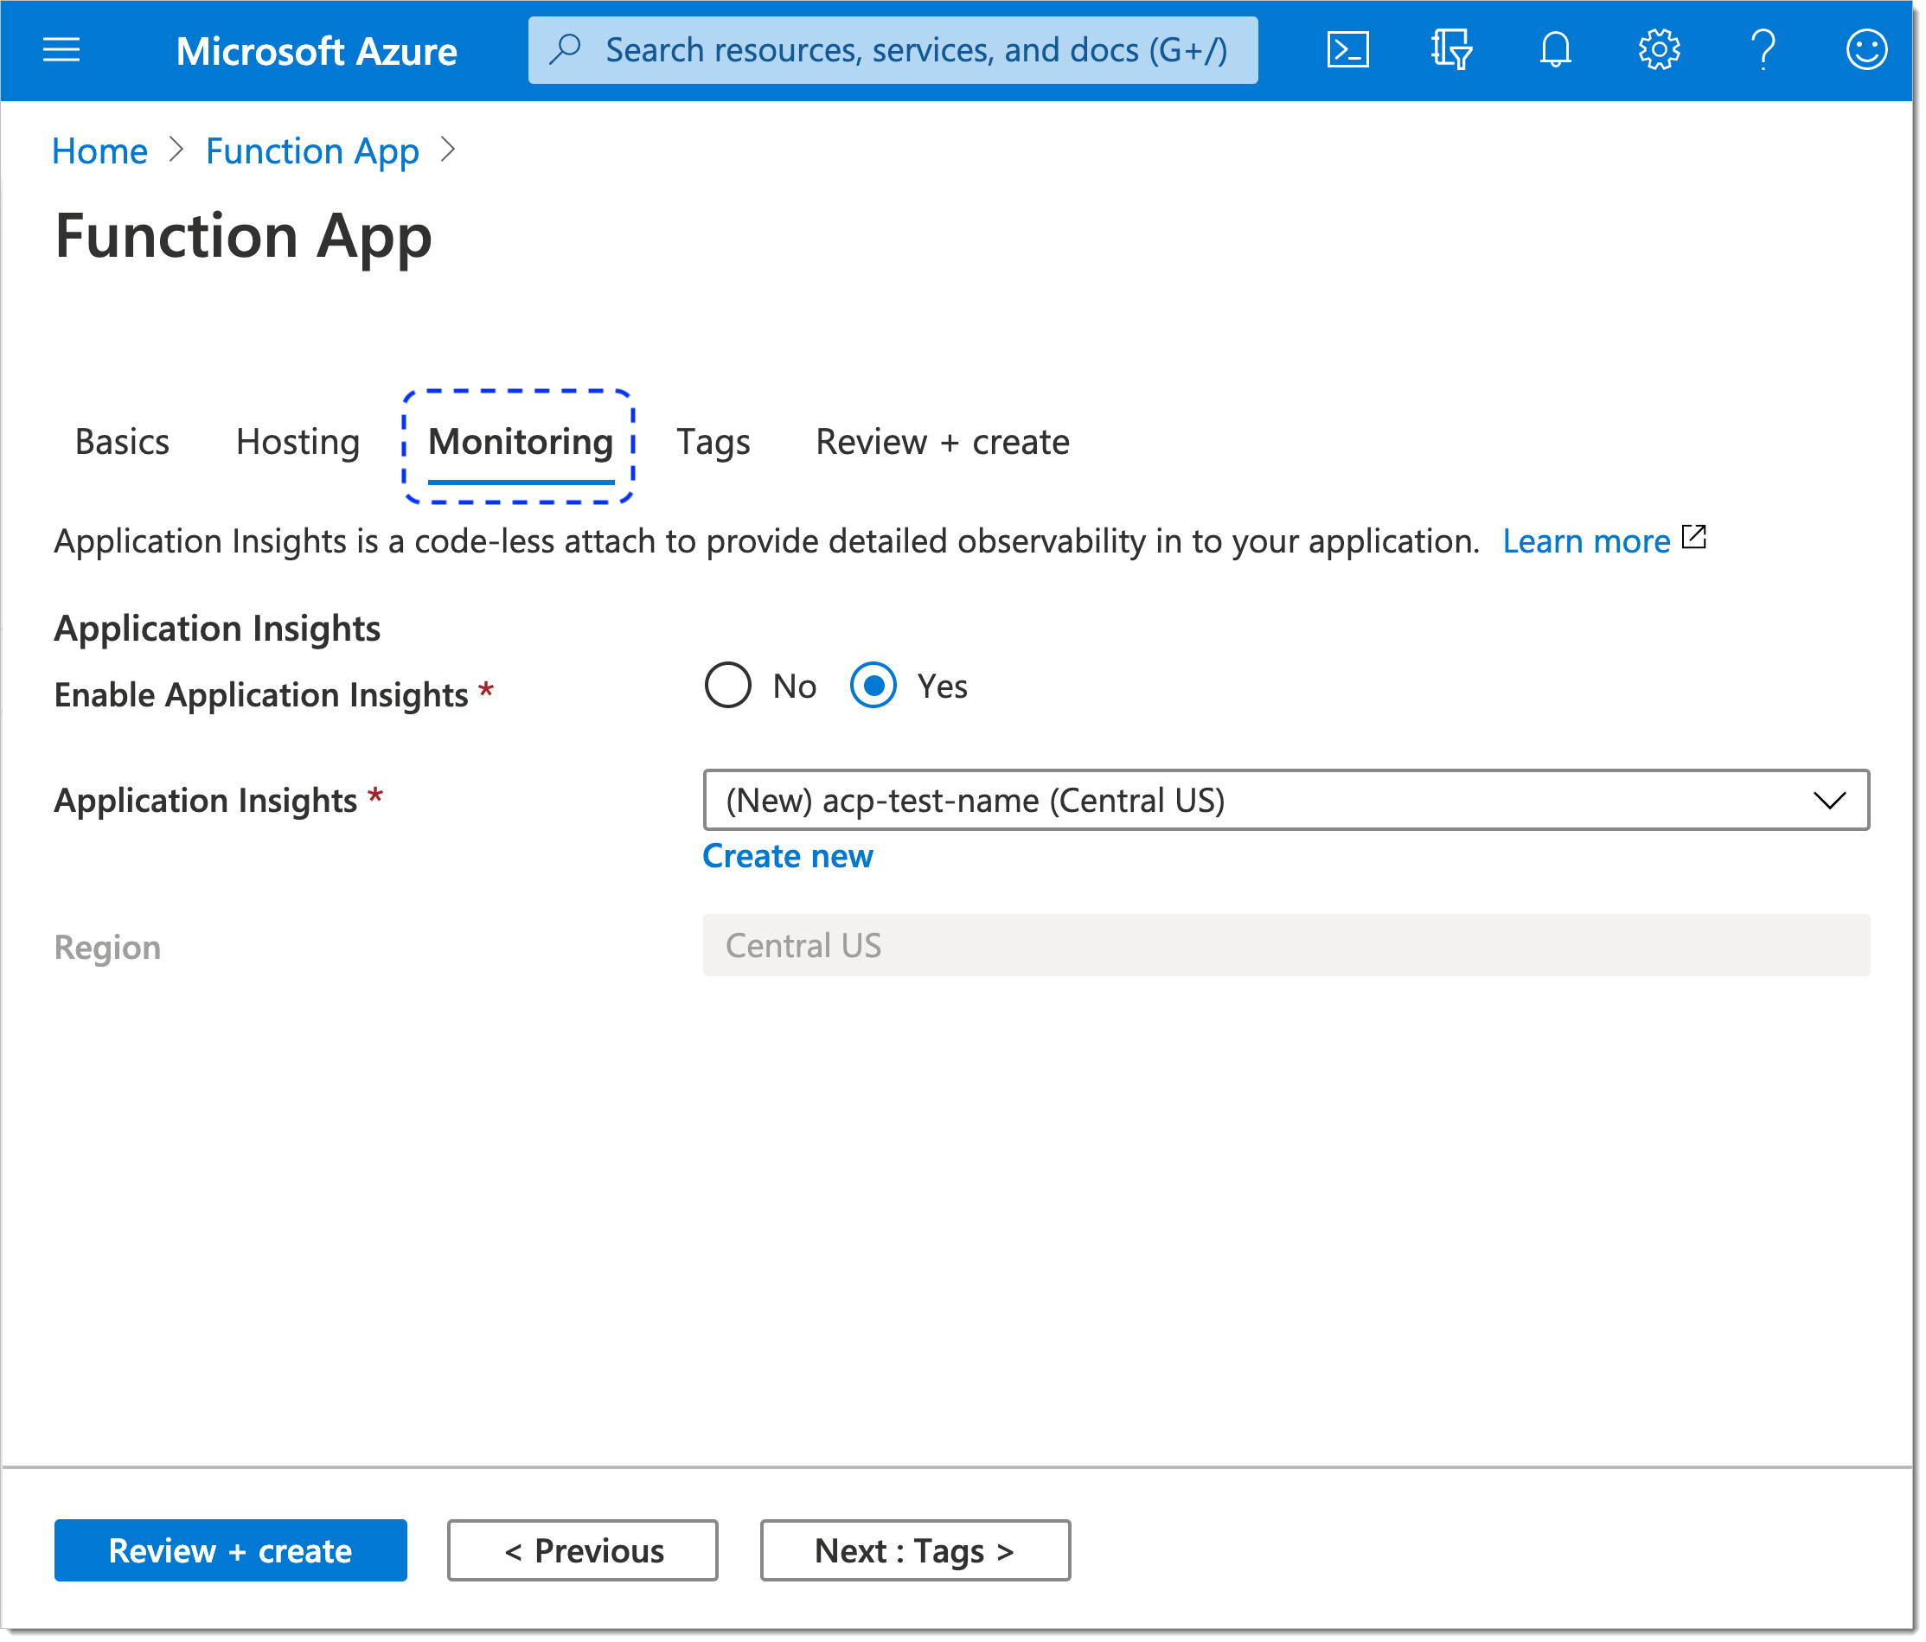Click the greyed-out Region label
1926x1642 pixels.
click(x=107, y=947)
